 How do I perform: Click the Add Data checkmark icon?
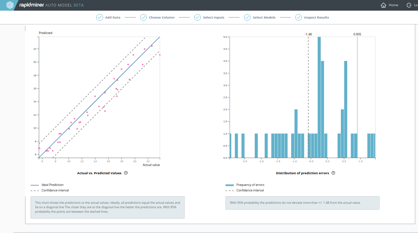100,18
